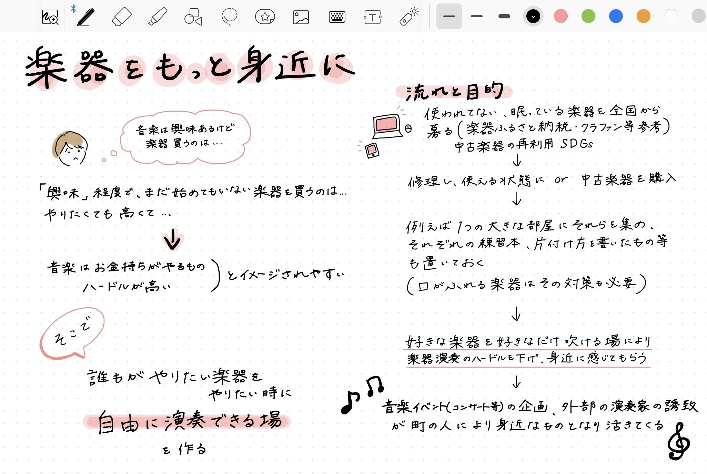Image resolution: width=707 pixels, height=474 pixels.
Task: Select the Lasso selection tool
Action: (x=229, y=17)
